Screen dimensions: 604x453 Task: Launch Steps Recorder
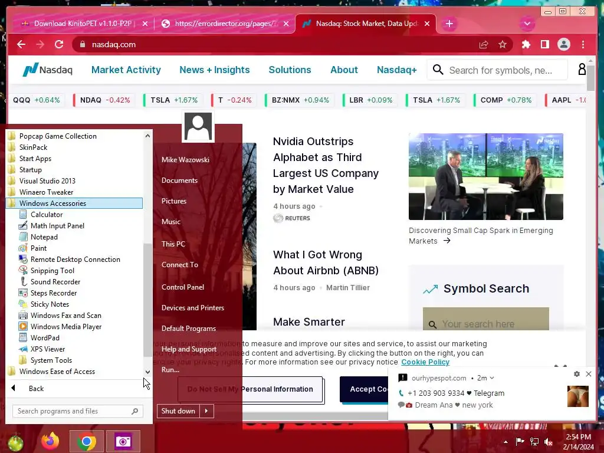click(x=54, y=293)
